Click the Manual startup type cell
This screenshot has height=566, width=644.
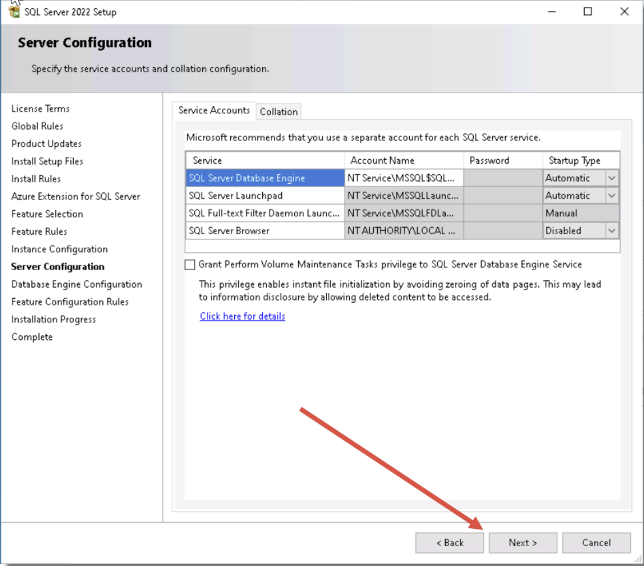pos(581,213)
